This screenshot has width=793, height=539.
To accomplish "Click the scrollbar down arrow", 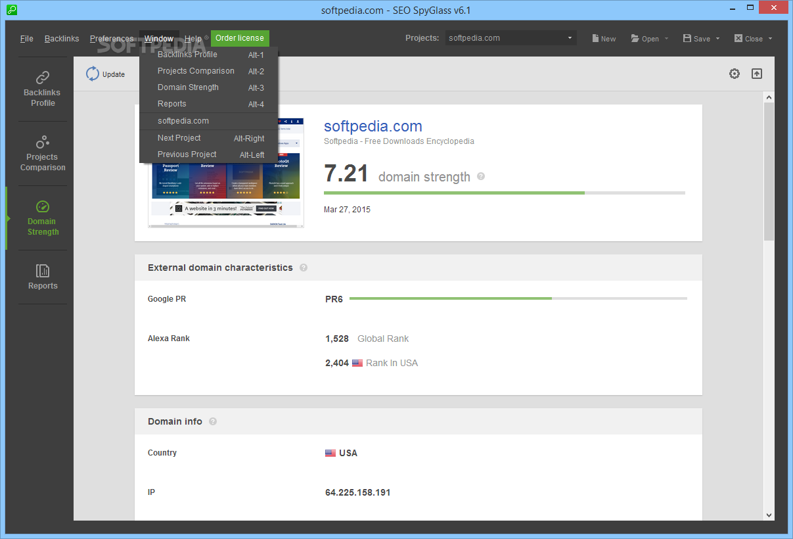I will tap(769, 515).
